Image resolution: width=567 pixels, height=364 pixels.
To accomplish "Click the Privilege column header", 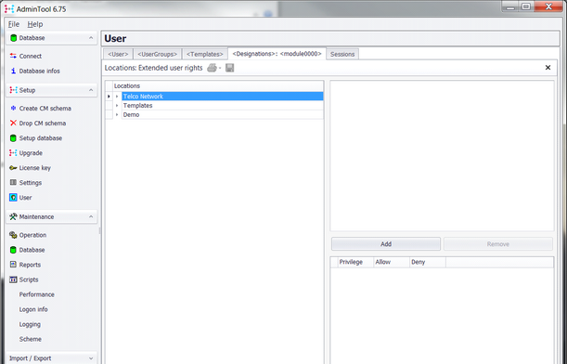I will click(x=355, y=262).
